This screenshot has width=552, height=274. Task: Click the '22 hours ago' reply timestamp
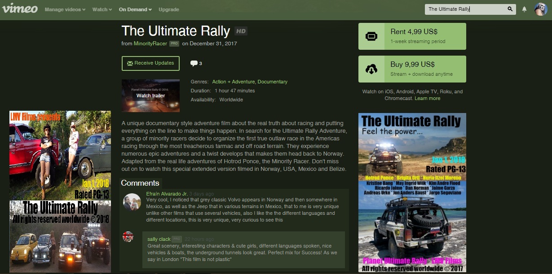(x=199, y=239)
